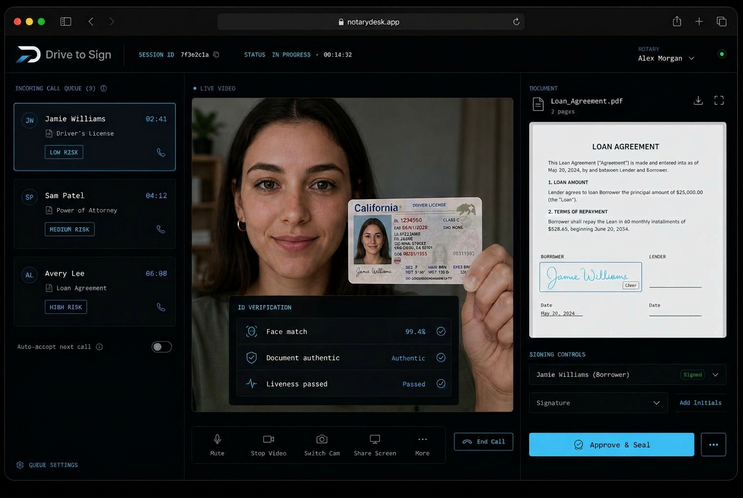Click the Drive to Sign logo
The height and width of the screenshot is (498, 743).
63,55
